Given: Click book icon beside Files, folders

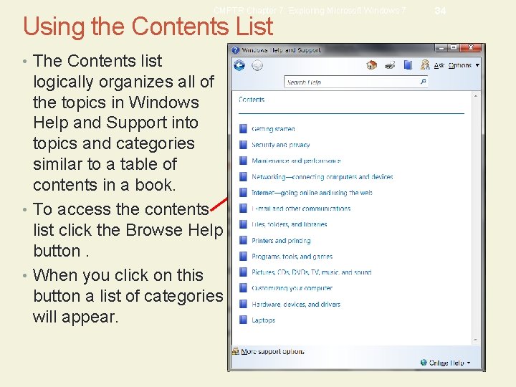Looking at the screenshot, I should 243,224.
